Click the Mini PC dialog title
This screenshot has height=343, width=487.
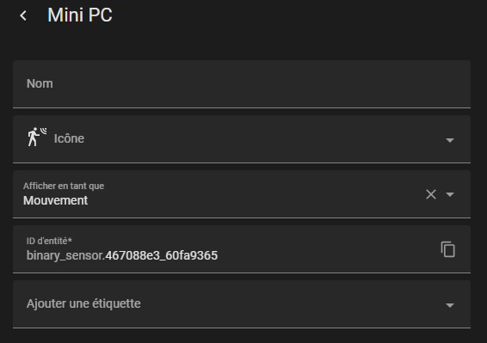(x=80, y=15)
